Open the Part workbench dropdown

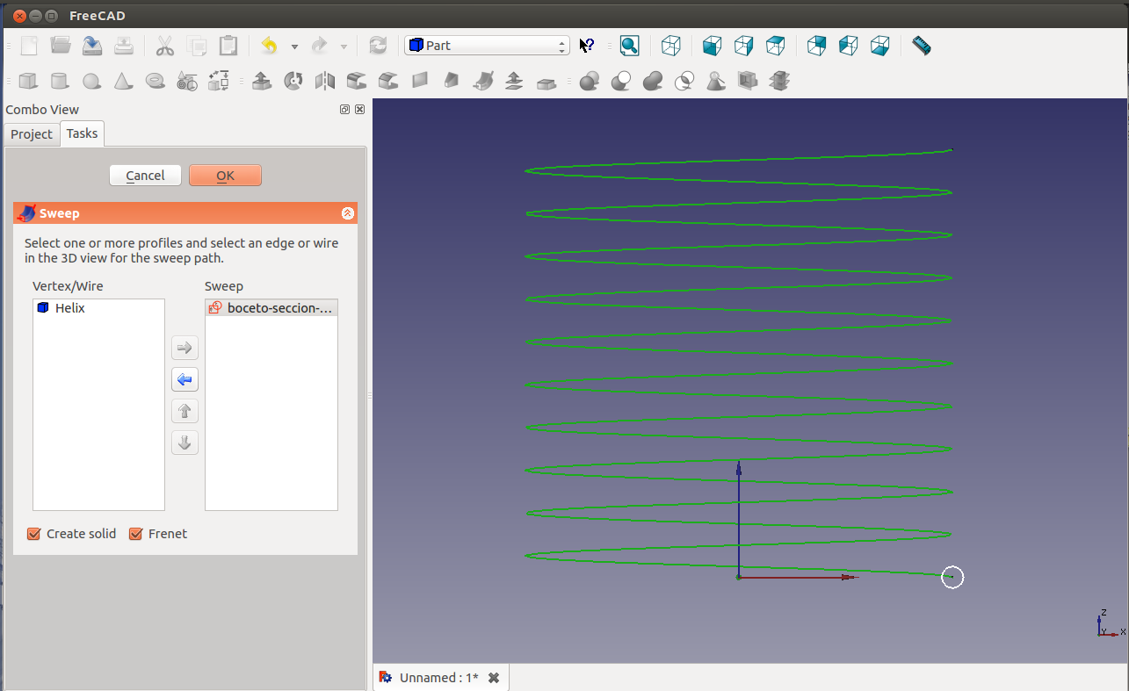point(487,46)
